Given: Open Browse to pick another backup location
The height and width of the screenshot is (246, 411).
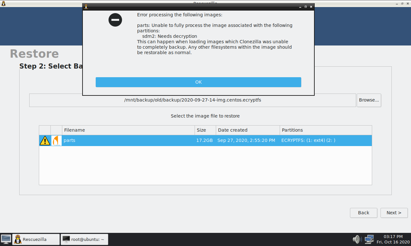Looking at the screenshot, I should (x=369, y=100).
